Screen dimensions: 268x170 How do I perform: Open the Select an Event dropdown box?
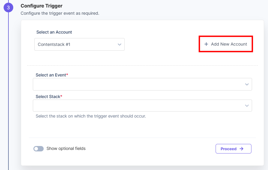coord(142,84)
